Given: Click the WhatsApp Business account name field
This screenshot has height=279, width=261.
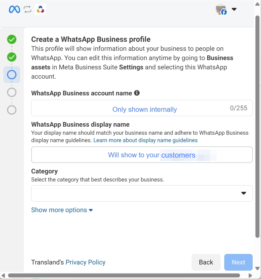Looking at the screenshot, I should 142,108.
